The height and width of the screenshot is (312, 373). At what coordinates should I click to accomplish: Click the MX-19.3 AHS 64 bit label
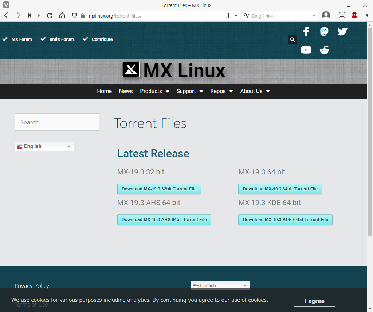pyautogui.click(x=149, y=203)
